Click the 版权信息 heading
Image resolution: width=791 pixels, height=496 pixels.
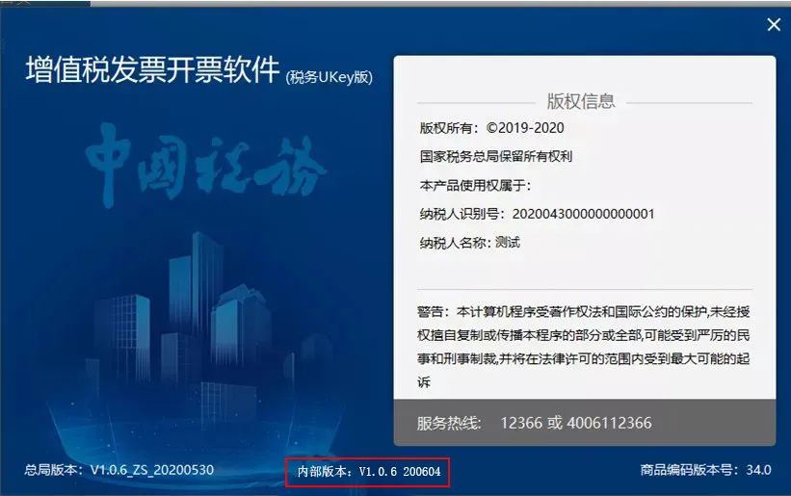click(x=581, y=101)
